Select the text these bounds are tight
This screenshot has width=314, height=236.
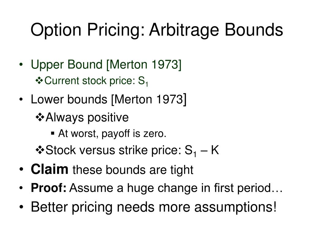[x=133, y=170]
